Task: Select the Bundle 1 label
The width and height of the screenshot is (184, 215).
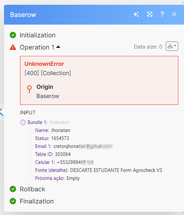Action: pos(37,123)
